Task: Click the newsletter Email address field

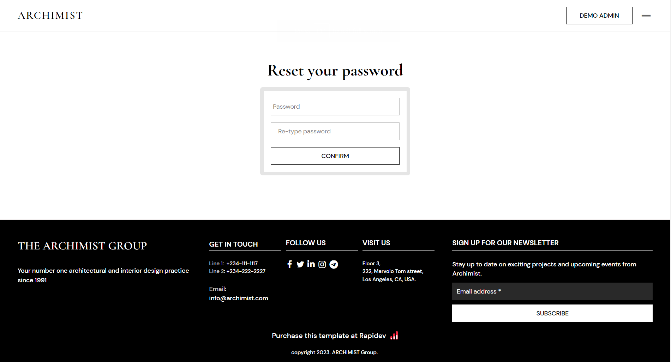Action: coord(552,291)
